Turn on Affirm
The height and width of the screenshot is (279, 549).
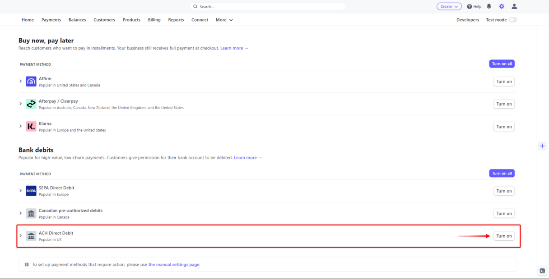click(x=504, y=82)
